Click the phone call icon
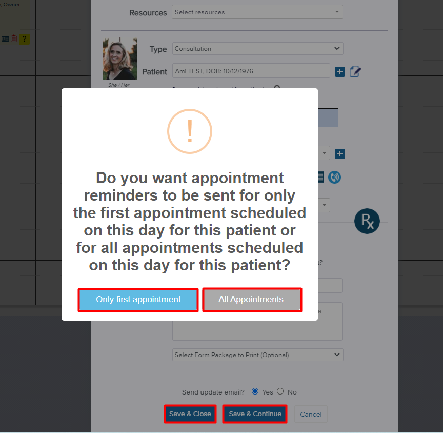Image resolution: width=443 pixels, height=433 pixels. [334, 178]
